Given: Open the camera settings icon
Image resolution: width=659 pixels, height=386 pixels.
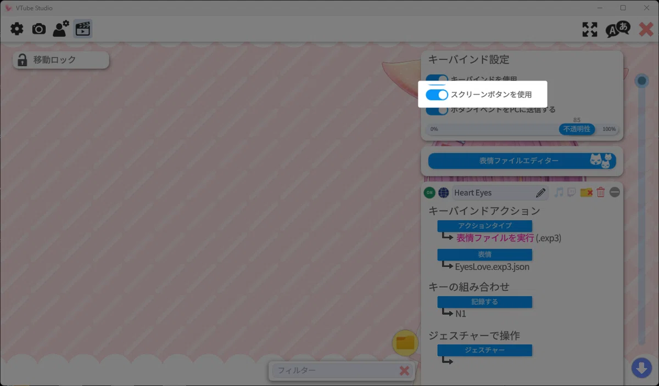Looking at the screenshot, I should 39,29.
